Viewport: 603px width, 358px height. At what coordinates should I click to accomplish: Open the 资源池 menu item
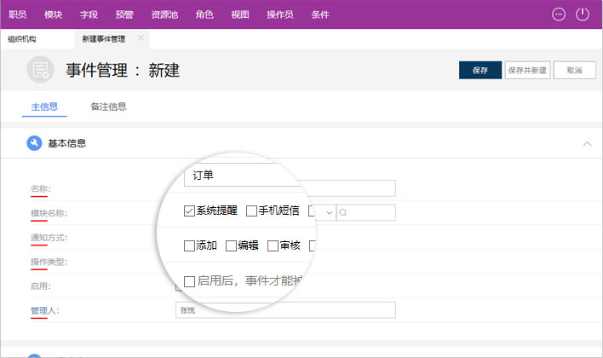164,14
